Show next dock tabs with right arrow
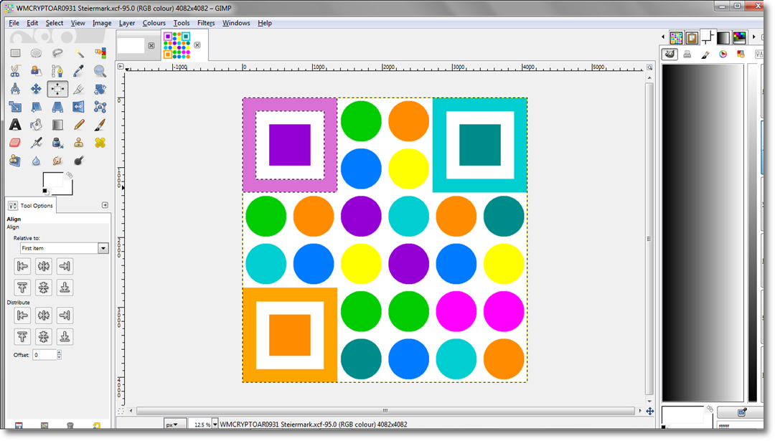The width and height of the screenshot is (775, 441). pyautogui.click(x=753, y=37)
